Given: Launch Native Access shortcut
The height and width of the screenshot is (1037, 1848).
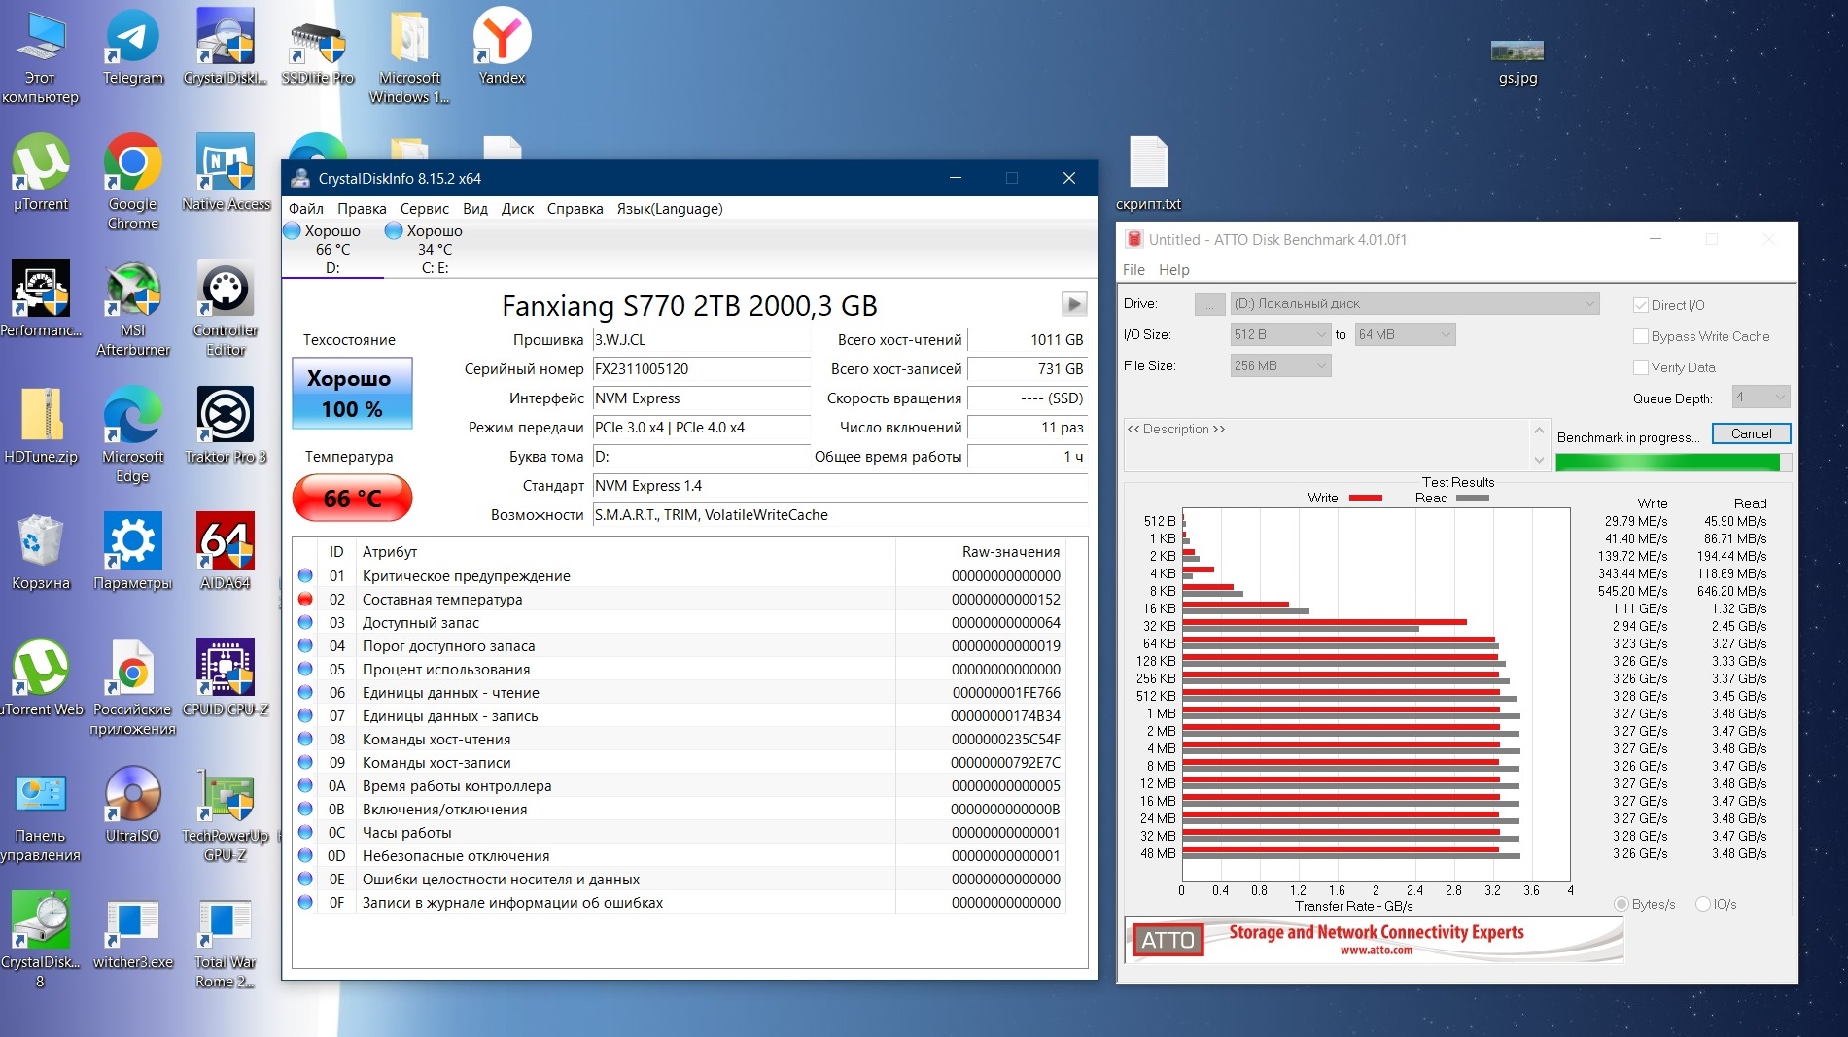Looking at the screenshot, I should pos(226,173).
